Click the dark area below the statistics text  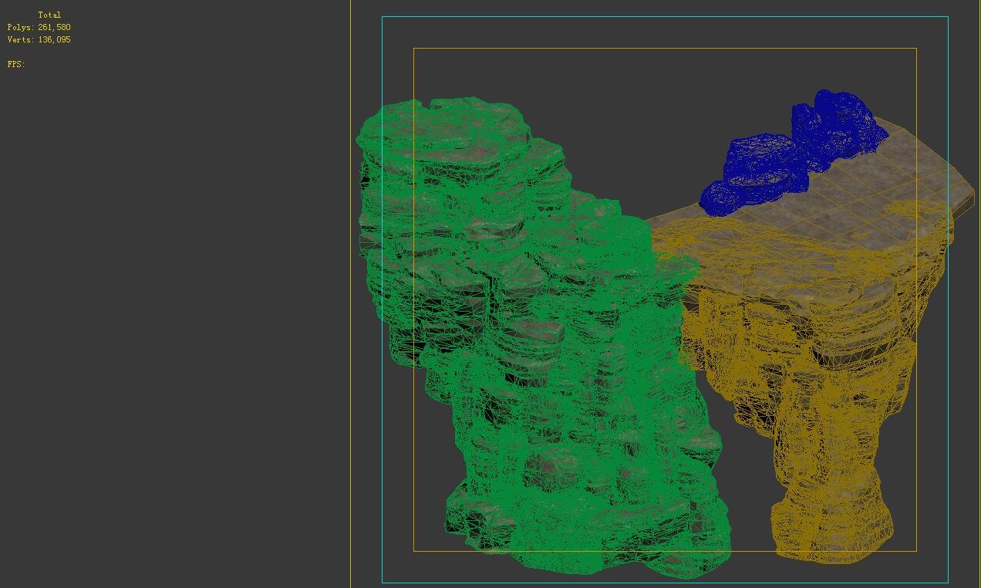[46, 116]
